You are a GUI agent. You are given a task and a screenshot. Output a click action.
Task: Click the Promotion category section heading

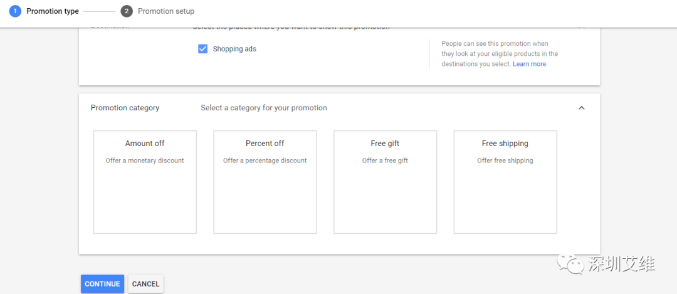[125, 108]
